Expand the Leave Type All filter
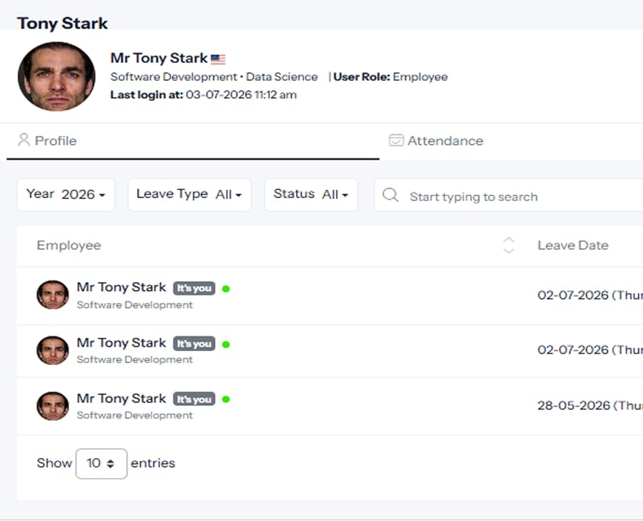Screen dimensions: 643x521 pos(189,194)
